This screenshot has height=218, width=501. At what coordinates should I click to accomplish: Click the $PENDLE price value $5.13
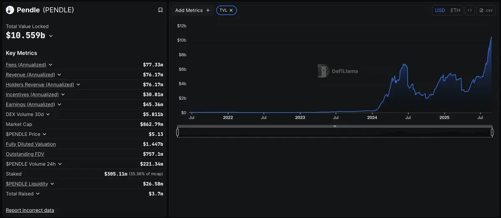tap(156, 134)
